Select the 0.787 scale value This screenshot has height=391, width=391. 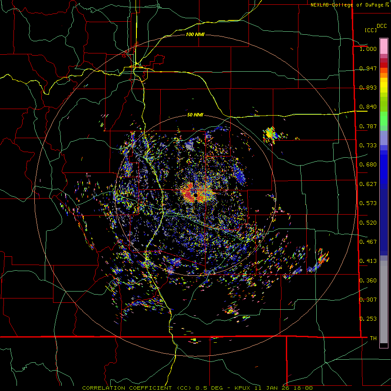click(368, 126)
